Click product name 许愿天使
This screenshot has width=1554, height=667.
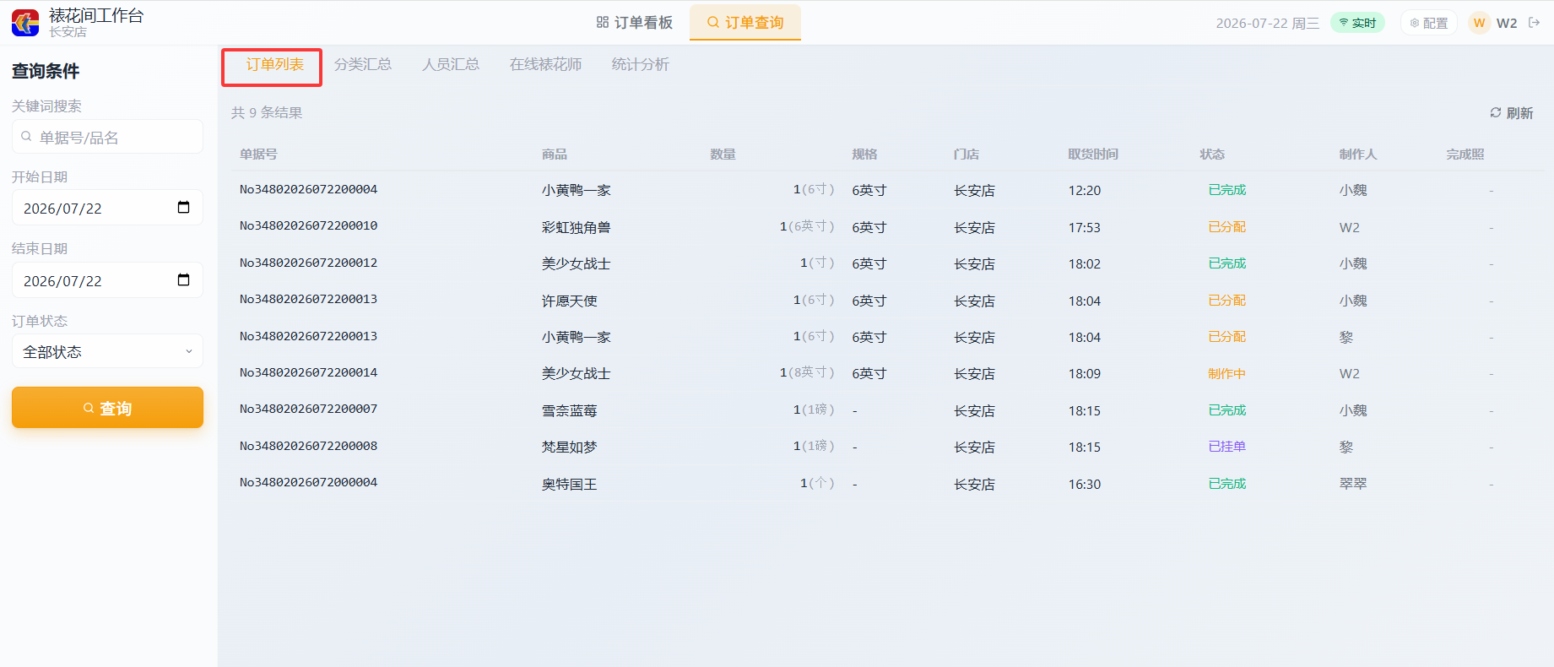click(x=569, y=301)
